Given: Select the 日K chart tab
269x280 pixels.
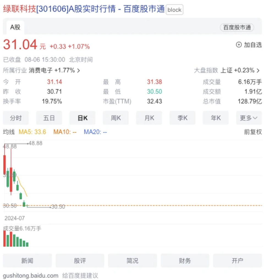Looking at the screenshot, I should pyautogui.click(x=82, y=118).
